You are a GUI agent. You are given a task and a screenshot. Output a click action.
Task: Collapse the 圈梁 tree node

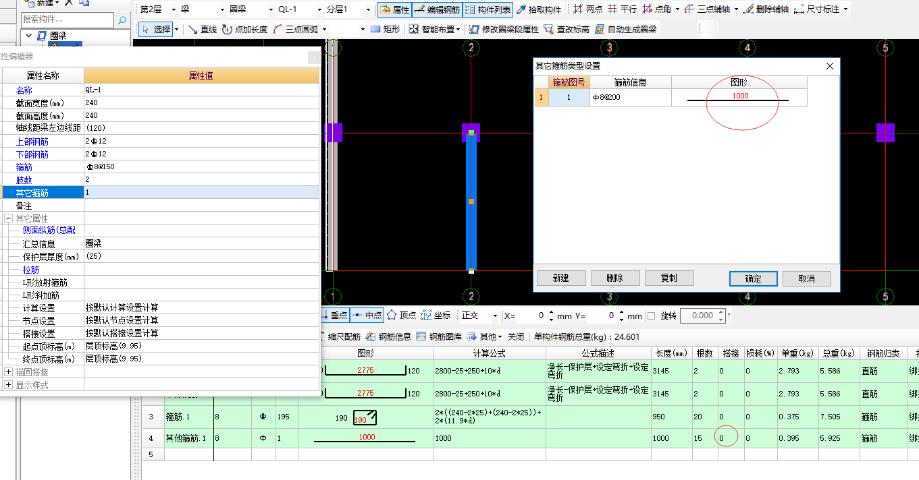pos(28,35)
